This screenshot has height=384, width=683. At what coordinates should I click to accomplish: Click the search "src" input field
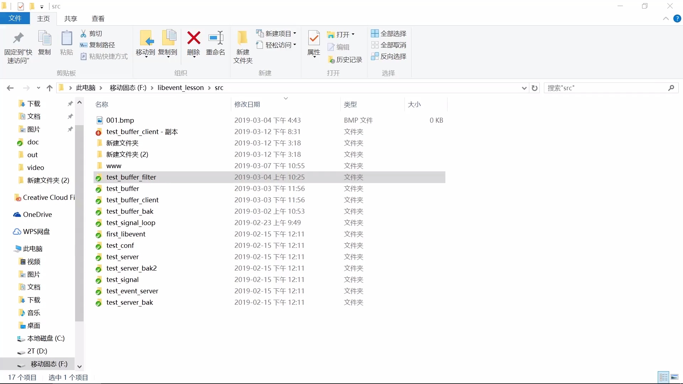coord(611,88)
